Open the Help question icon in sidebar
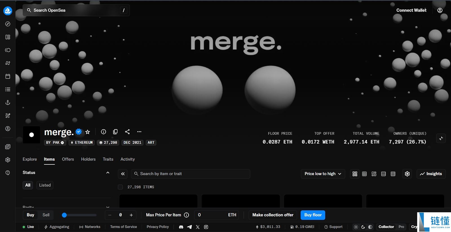451x232 pixels. pos(8,173)
